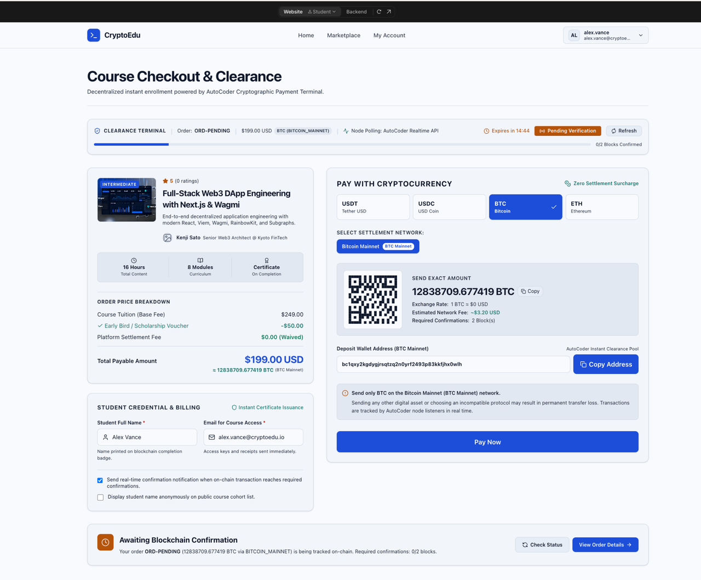Click the AL avatar badge

[574, 35]
